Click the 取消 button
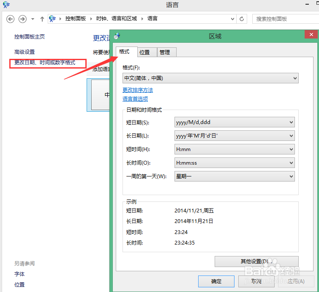 pos(256,281)
